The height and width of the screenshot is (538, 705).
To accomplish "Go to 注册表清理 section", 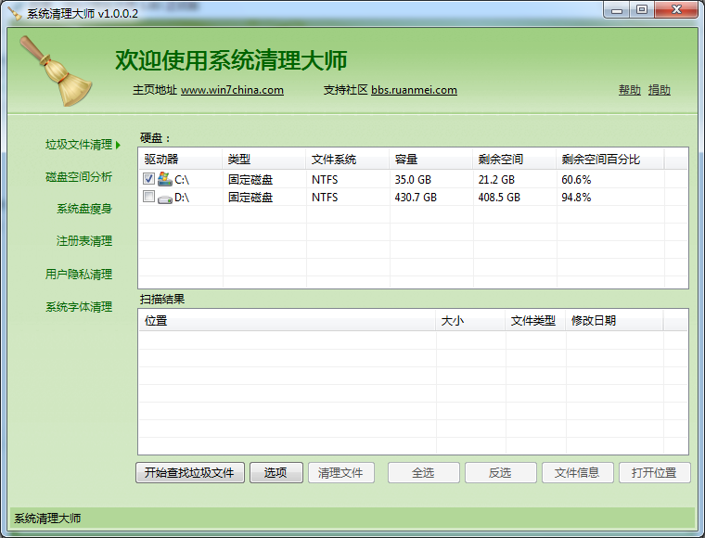I will pyautogui.click(x=83, y=241).
